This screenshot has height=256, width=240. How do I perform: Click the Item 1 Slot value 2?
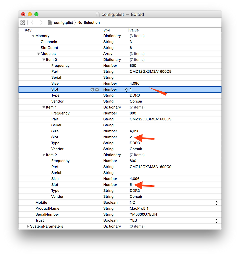coord(131,137)
